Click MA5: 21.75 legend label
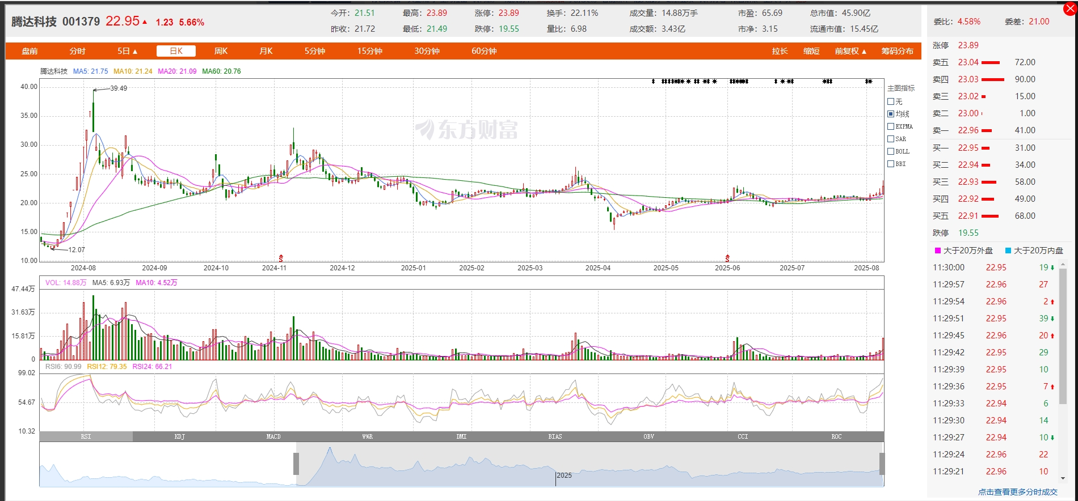The image size is (1078, 501). (x=90, y=71)
